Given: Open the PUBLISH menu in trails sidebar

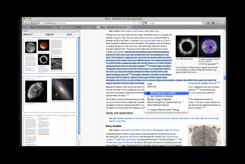Looking at the screenshot, I should tap(50, 34).
